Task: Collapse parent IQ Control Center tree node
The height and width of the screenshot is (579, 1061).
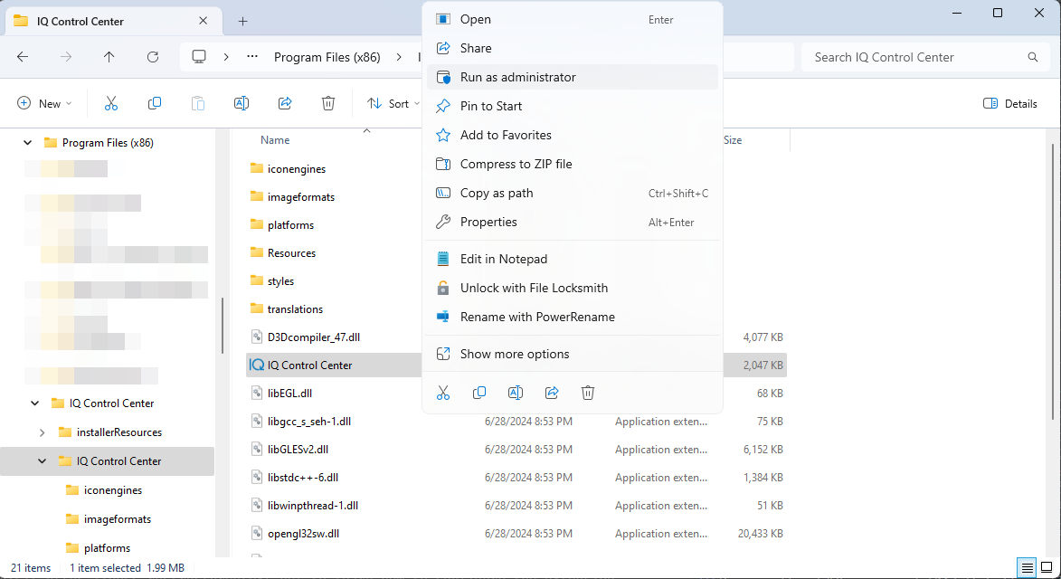Action: (34, 403)
